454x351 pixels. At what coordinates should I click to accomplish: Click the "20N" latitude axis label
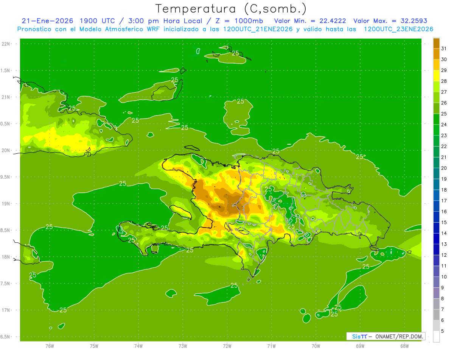pos(5,150)
